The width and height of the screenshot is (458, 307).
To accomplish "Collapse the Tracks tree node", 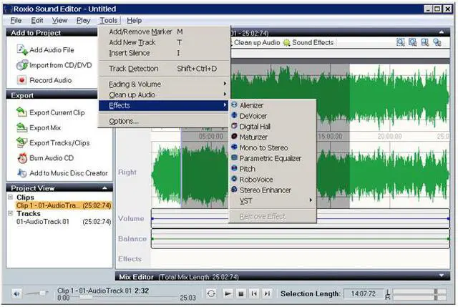I will click(x=11, y=213).
